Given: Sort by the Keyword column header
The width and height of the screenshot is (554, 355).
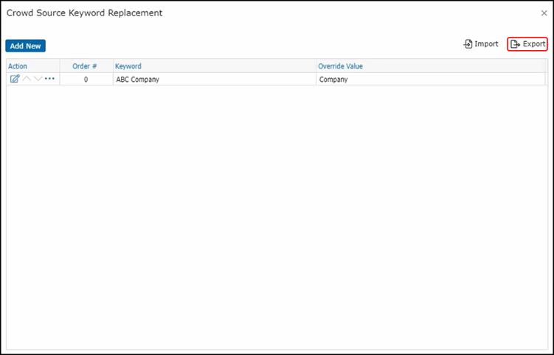Looking at the screenshot, I should (128, 66).
